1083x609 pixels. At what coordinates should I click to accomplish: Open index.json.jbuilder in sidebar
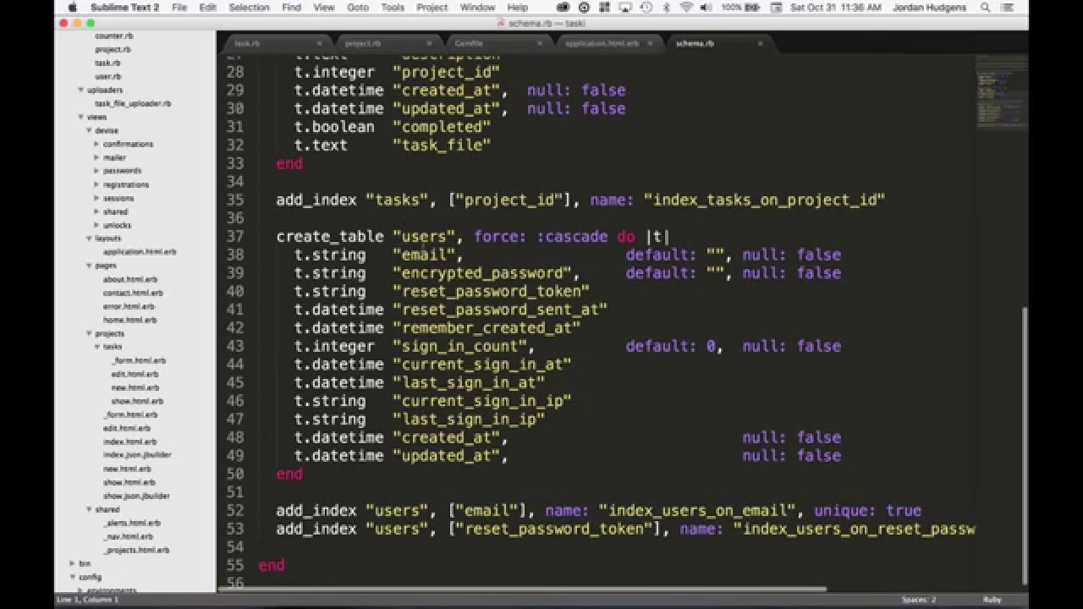click(x=137, y=455)
